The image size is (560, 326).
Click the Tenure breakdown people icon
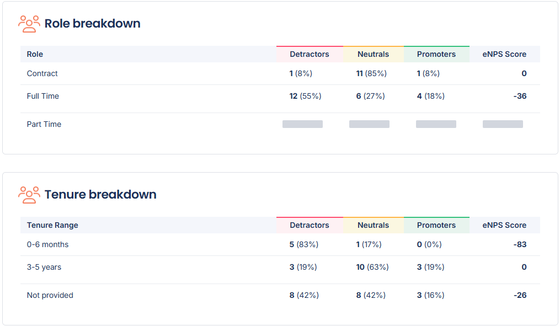29,195
